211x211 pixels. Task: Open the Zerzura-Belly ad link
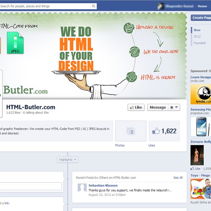(200, 142)
